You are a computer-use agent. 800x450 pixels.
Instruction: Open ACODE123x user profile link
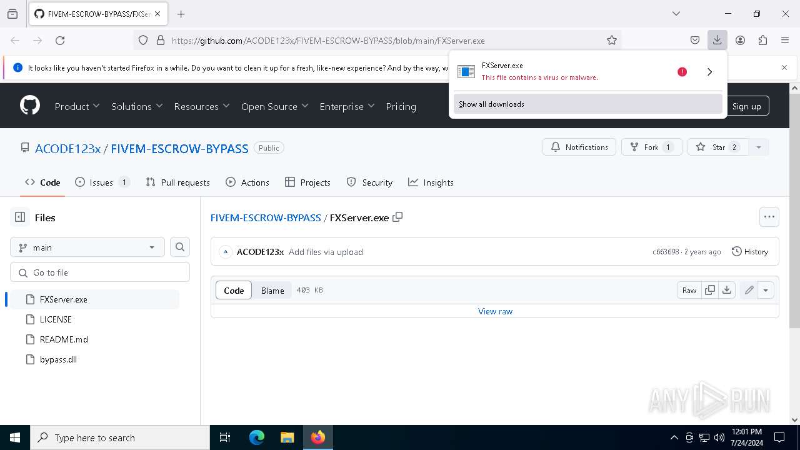(67, 148)
